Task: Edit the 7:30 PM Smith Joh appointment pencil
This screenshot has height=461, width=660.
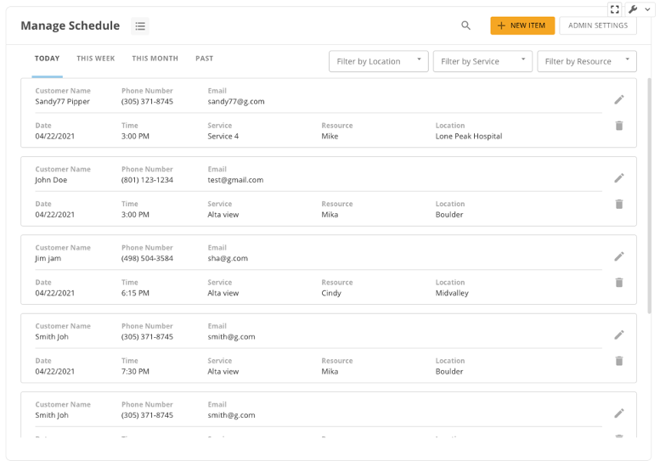Action: tap(618, 335)
